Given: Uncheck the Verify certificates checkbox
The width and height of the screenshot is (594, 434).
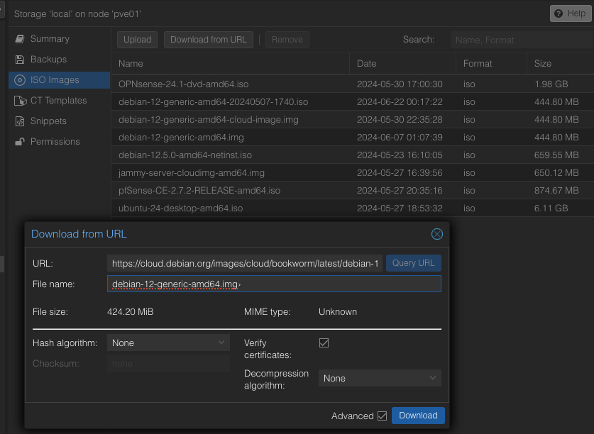Looking at the screenshot, I should click(324, 343).
